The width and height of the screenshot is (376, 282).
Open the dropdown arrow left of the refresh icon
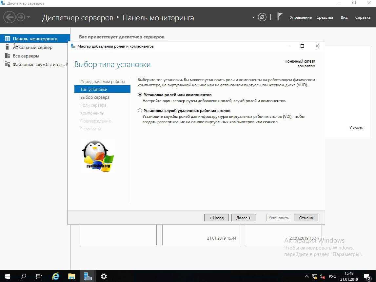[253, 17]
